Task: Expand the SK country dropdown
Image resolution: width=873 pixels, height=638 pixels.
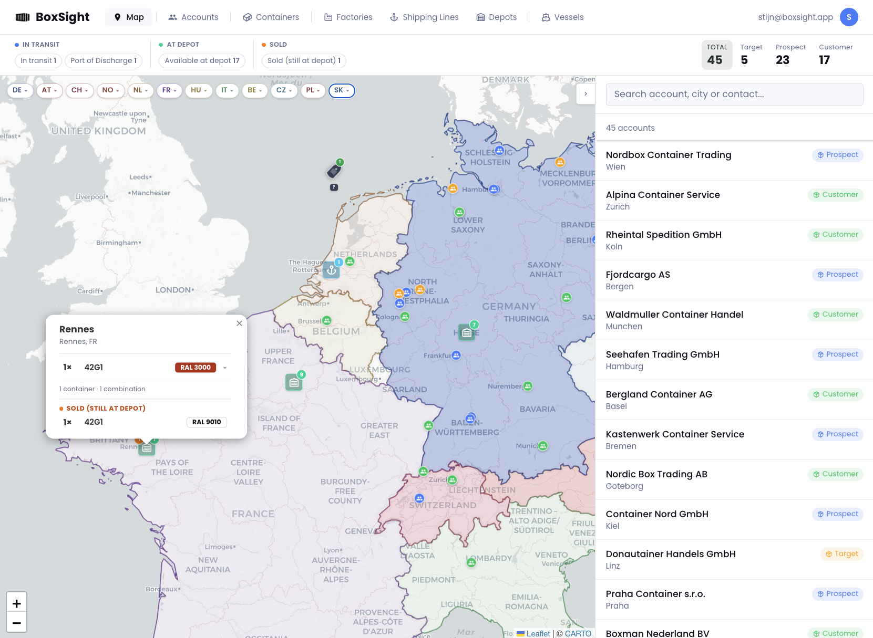Action: (342, 90)
